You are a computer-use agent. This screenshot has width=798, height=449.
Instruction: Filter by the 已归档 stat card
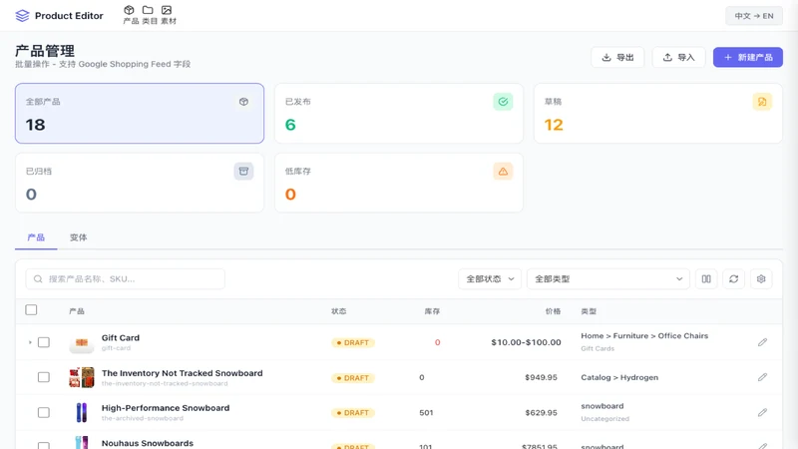click(140, 183)
